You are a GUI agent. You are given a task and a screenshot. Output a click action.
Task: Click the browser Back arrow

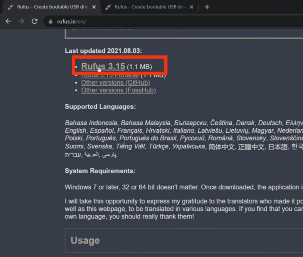[8, 21]
